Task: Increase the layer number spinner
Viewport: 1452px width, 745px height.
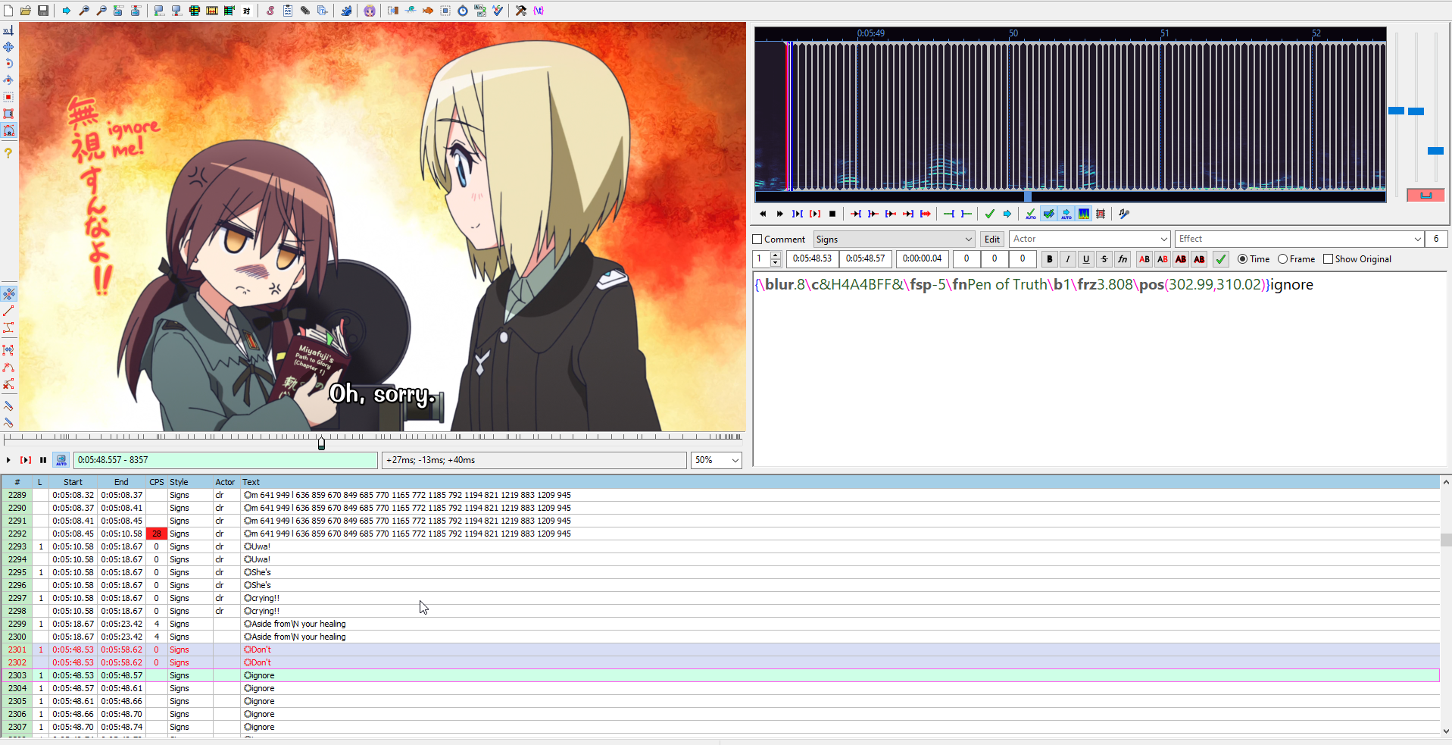Action: 776,255
